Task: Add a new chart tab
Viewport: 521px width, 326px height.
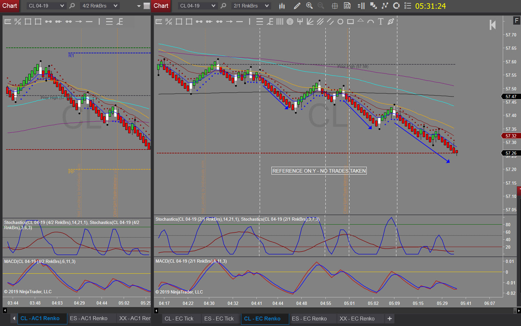Action: point(390,319)
